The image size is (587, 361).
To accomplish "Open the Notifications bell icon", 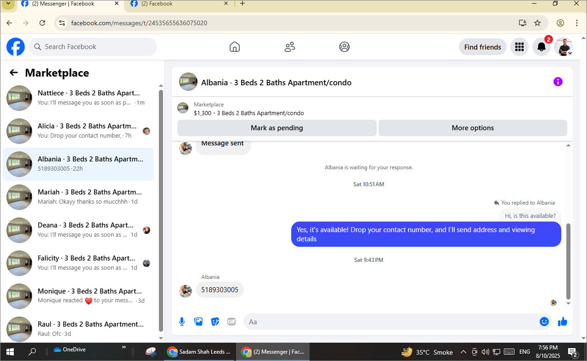I will coord(542,47).
